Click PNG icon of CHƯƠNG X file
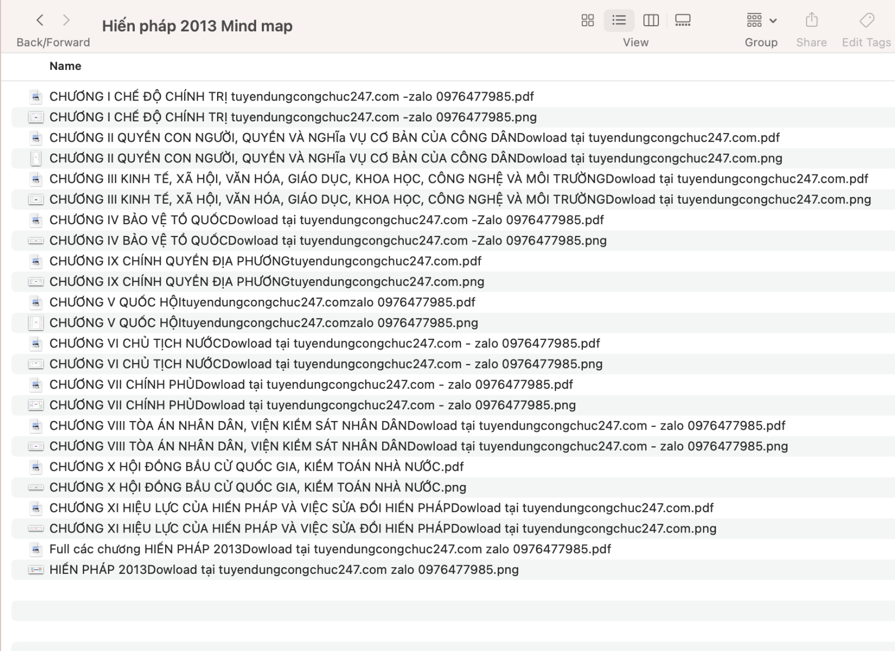This screenshot has height=651, width=895. pos(36,488)
